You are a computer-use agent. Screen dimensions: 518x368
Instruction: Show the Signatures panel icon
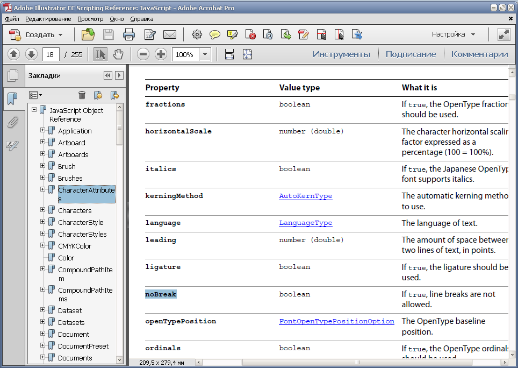12,145
